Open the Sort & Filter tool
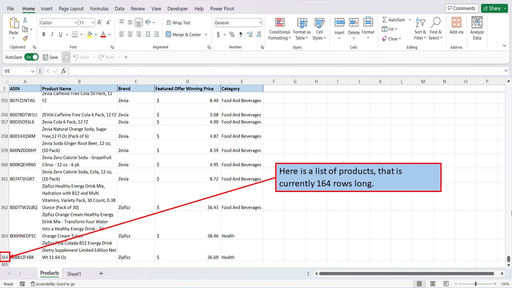The image size is (512, 288). coord(420,29)
